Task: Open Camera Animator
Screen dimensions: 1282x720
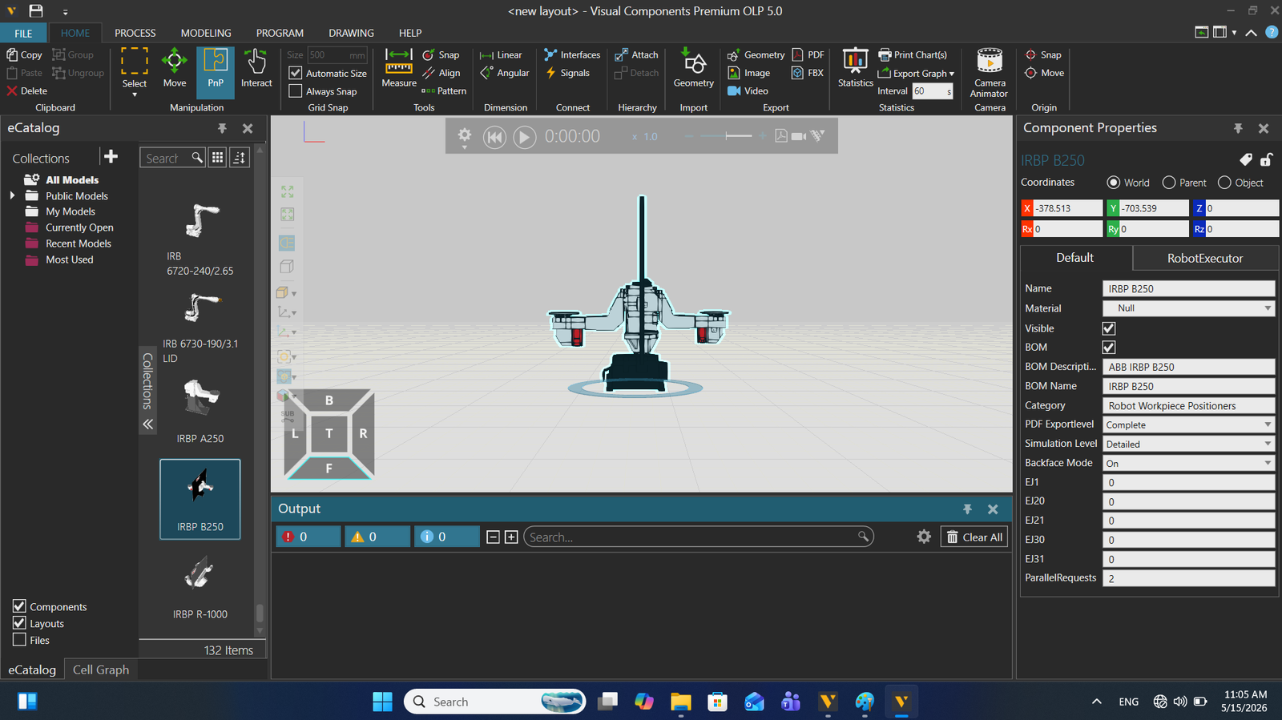Action: [990, 73]
